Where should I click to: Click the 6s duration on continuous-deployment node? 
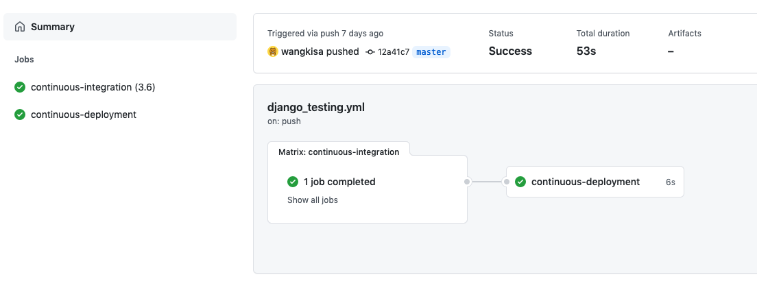[670, 182]
